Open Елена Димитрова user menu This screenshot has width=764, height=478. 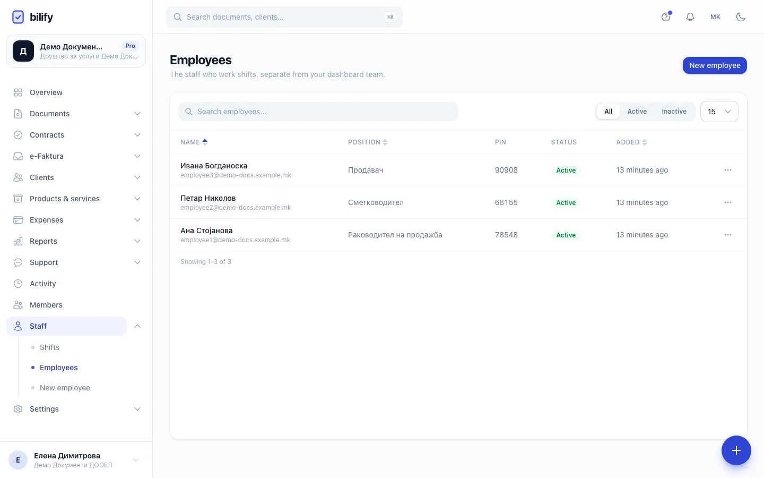click(x=76, y=460)
